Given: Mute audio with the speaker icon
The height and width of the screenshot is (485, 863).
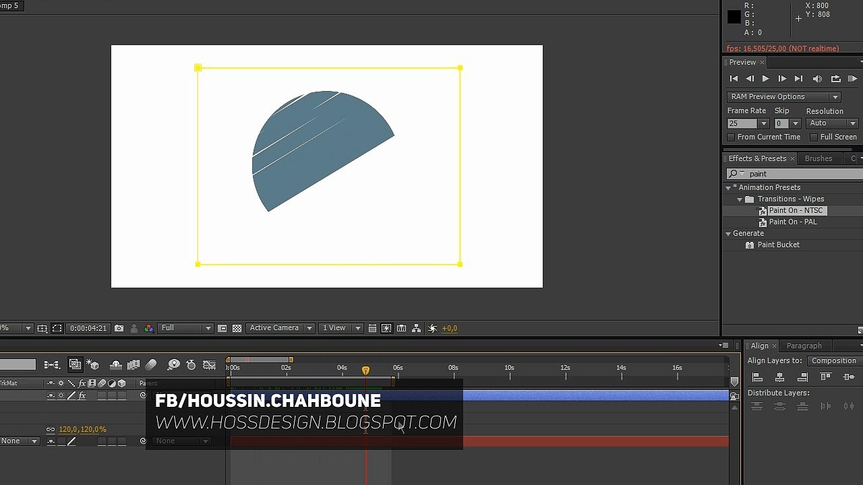Looking at the screenshot, I should pyautogui.click(x=817, y=79).
